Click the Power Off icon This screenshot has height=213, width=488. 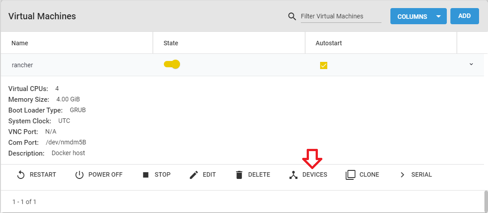click(x=79, y=175)
